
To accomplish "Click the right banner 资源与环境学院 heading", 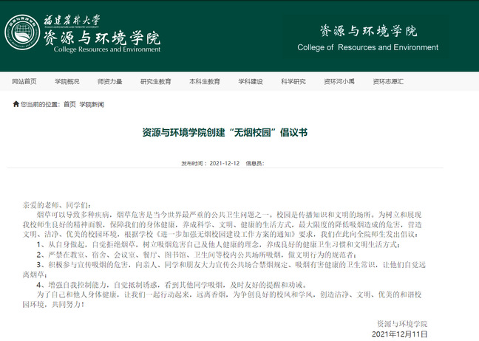I will (x=368, y=32).
